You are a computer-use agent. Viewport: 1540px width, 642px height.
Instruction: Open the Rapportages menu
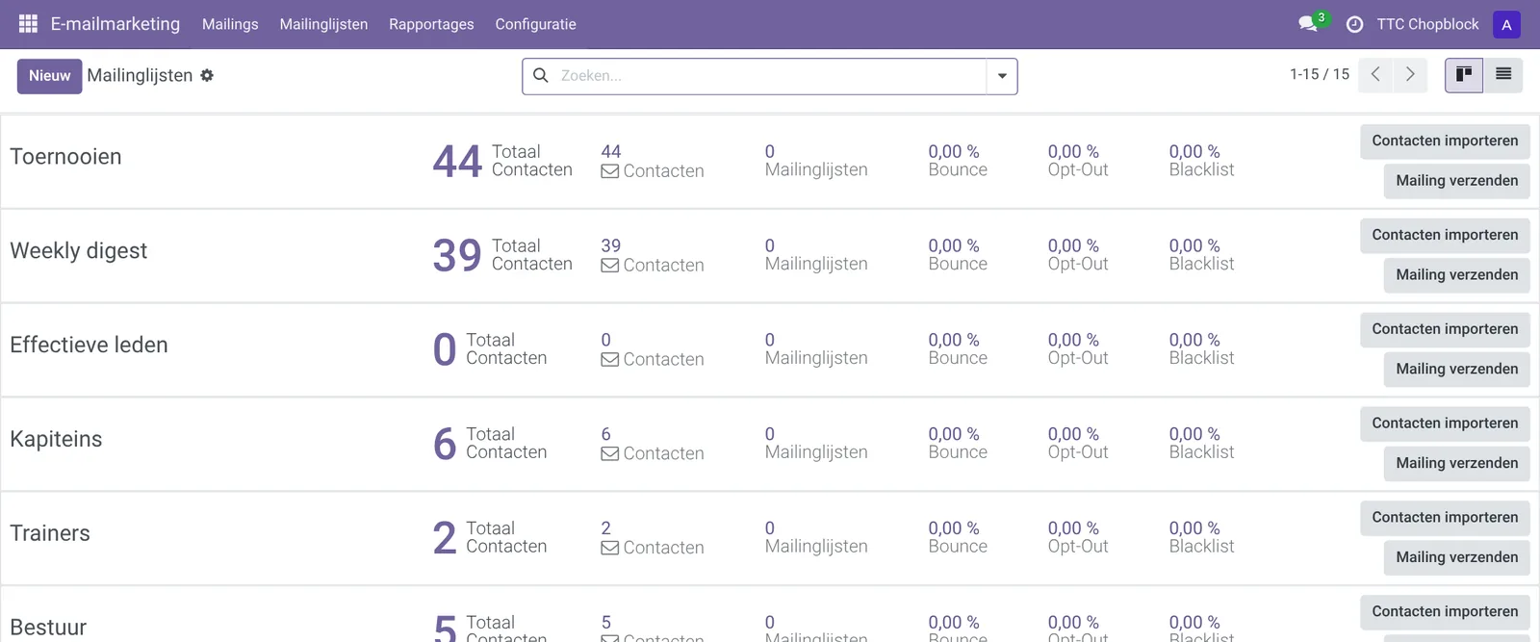431,24
